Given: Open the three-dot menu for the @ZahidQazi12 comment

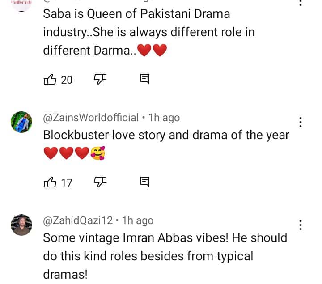Looking at the screenshot, I should pos(301,225).
